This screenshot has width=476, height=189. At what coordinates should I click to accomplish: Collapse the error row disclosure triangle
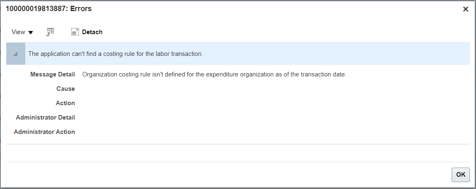click(x=15, y=54)
